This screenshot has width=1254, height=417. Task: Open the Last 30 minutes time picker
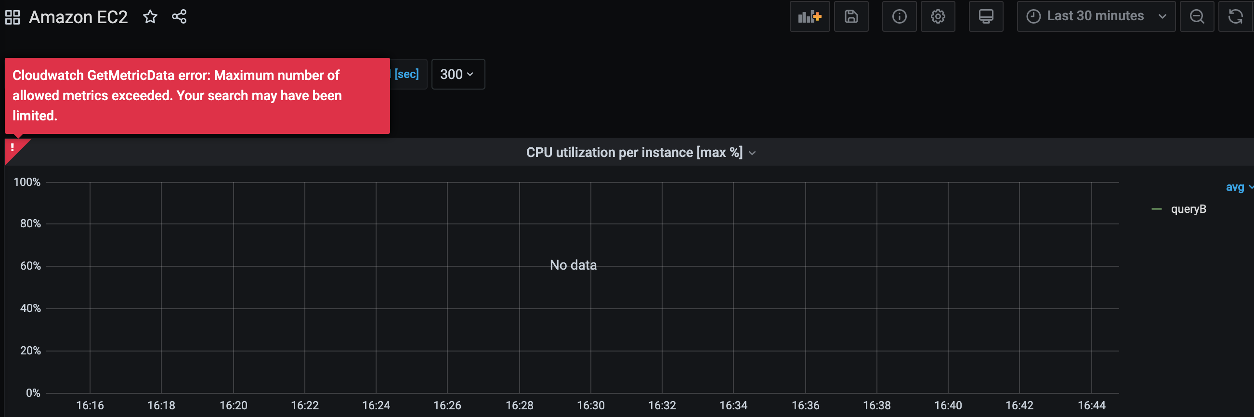click(x=1096, y=15)
